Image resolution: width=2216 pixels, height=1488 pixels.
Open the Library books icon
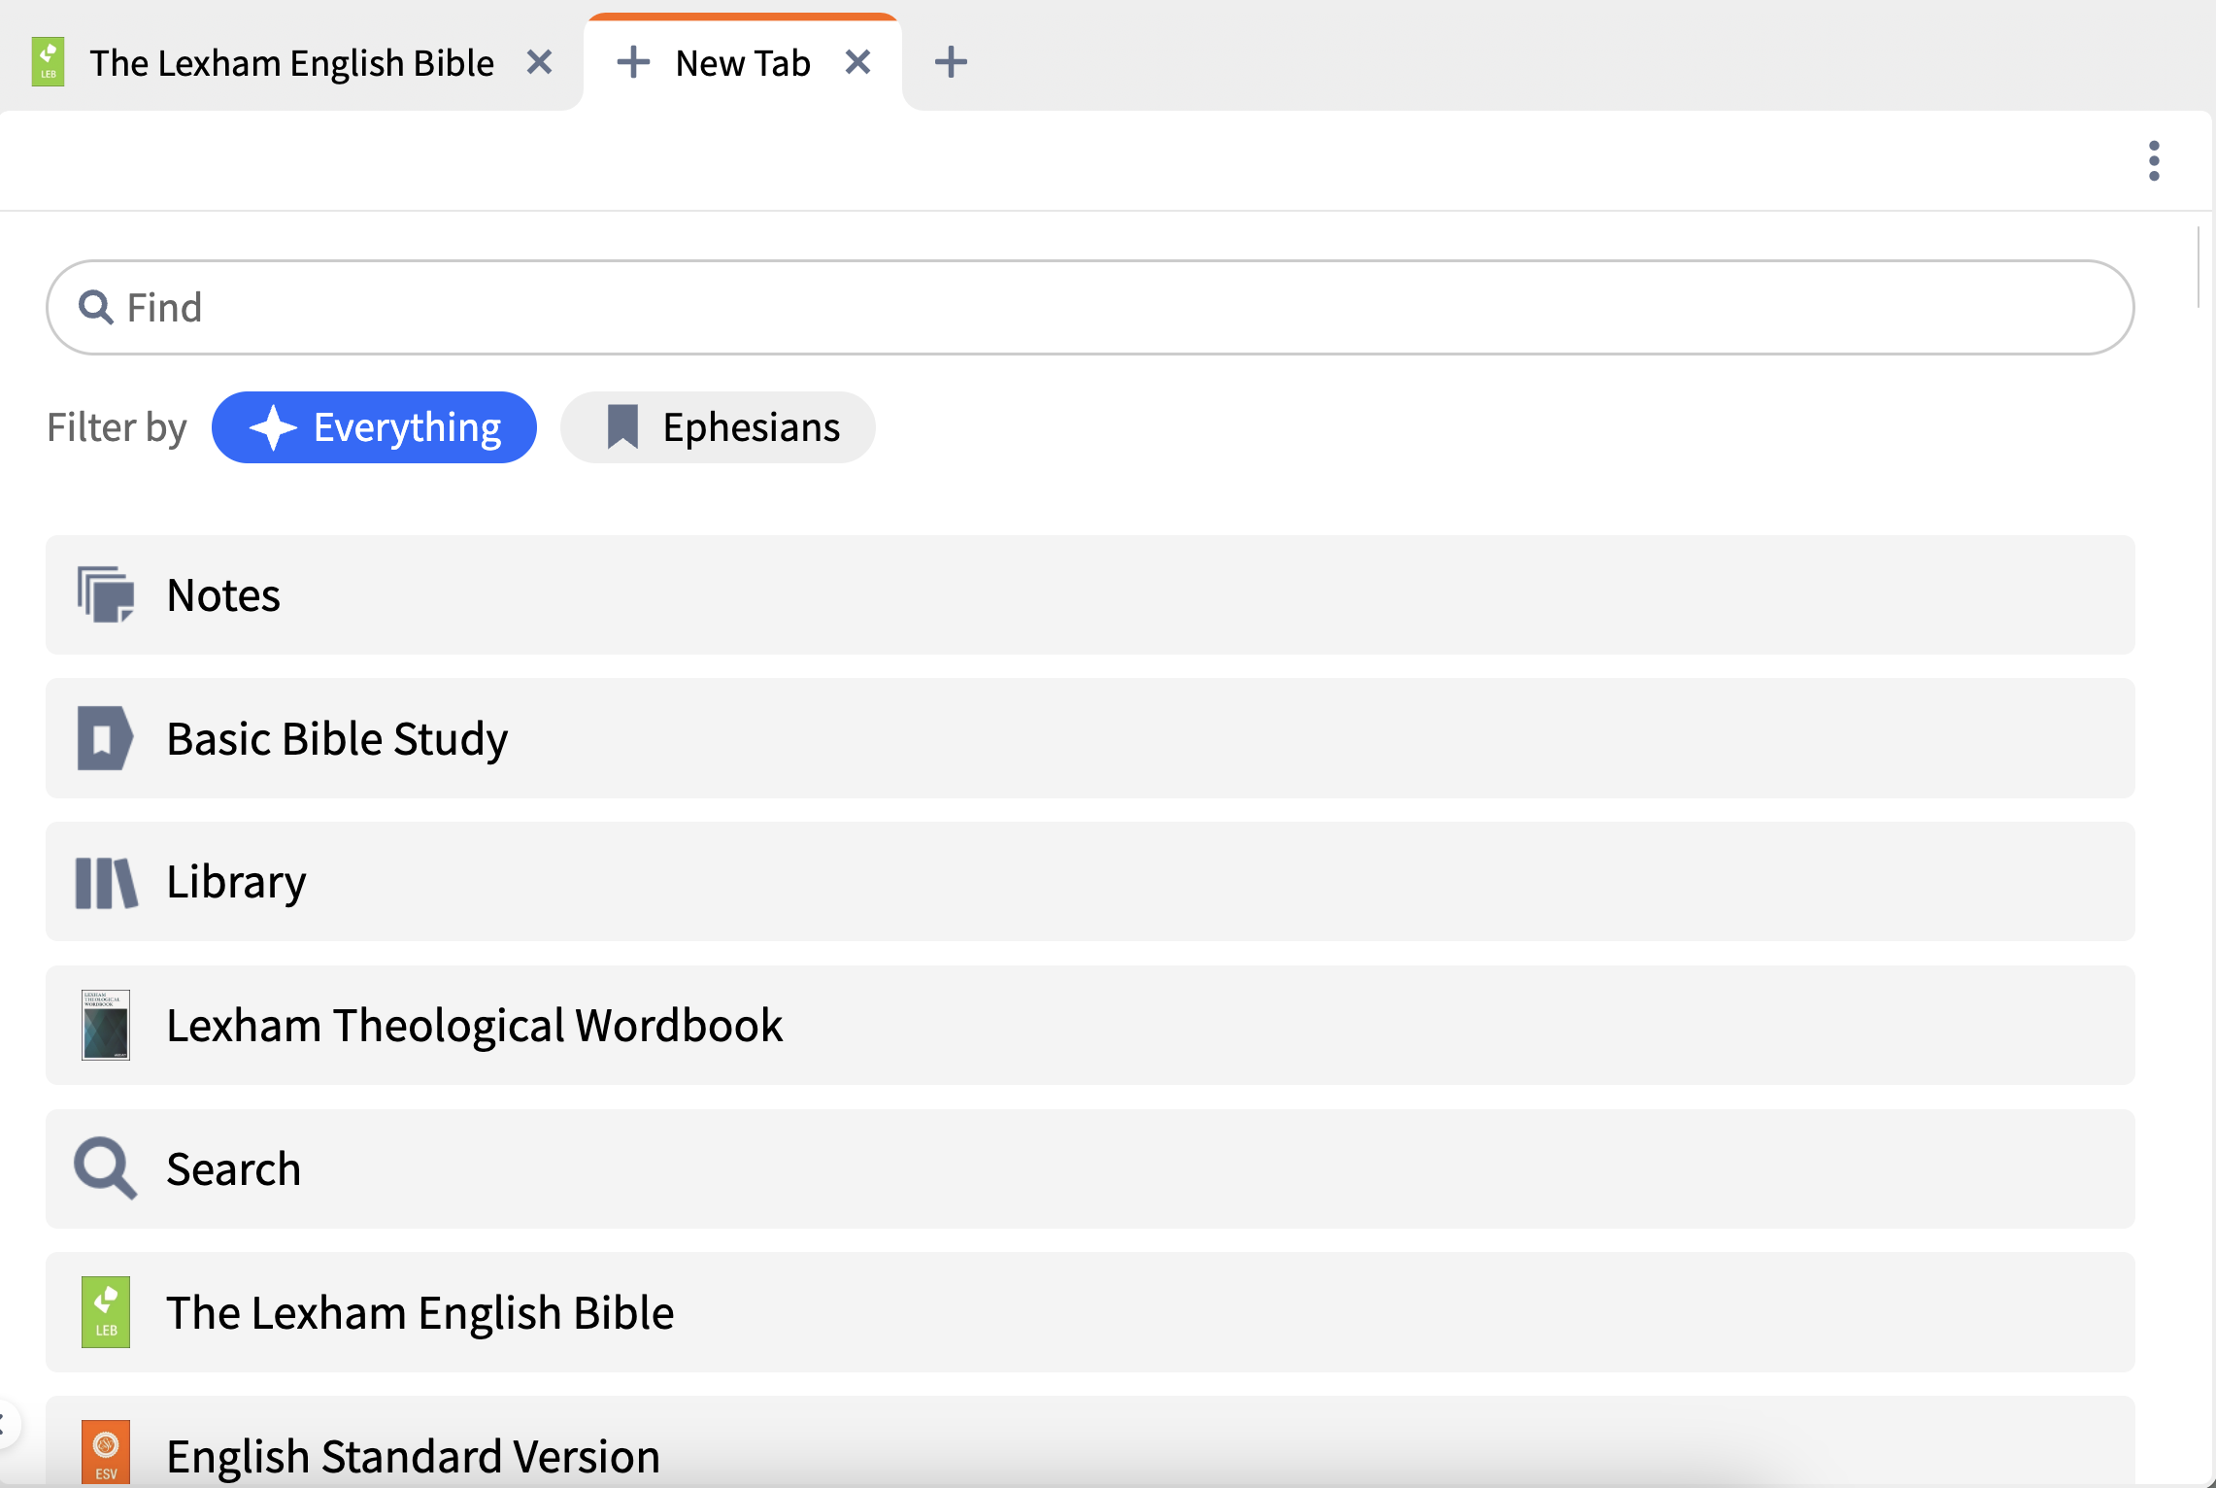[x=106, y=882]
